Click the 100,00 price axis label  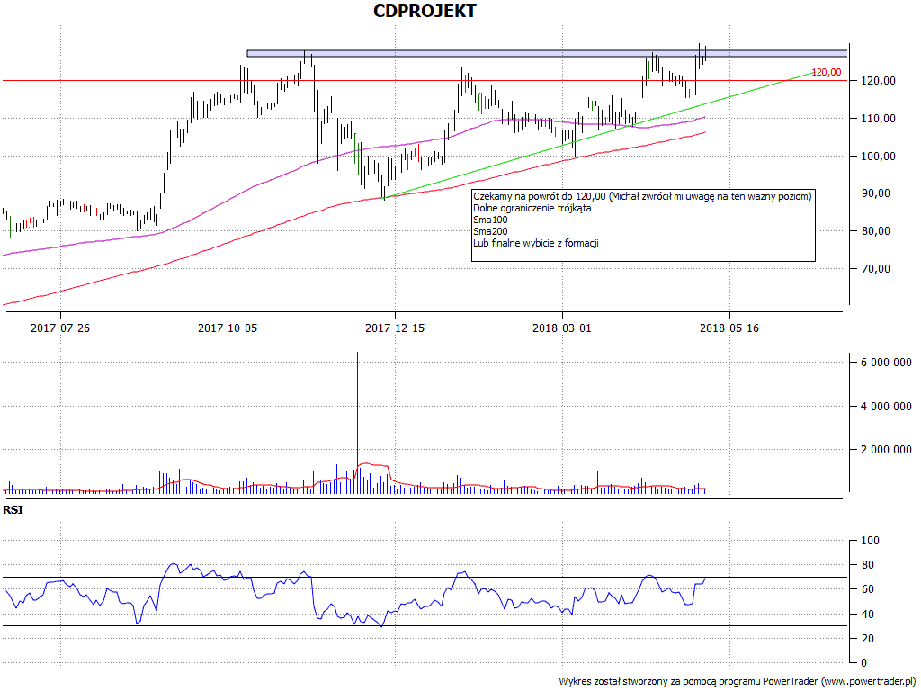click(x=878, y=157)
